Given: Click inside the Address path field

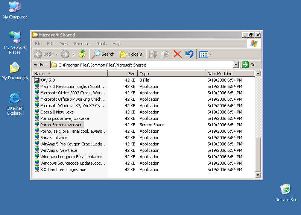Looking at the screenshot, I should pyautogui.click(x=142, y=65).
